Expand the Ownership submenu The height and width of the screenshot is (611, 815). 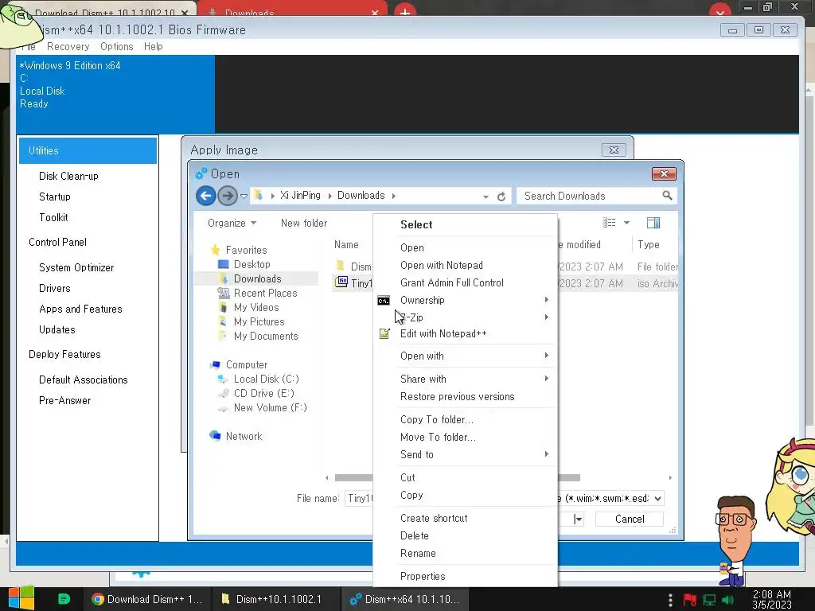click(546, 300)
